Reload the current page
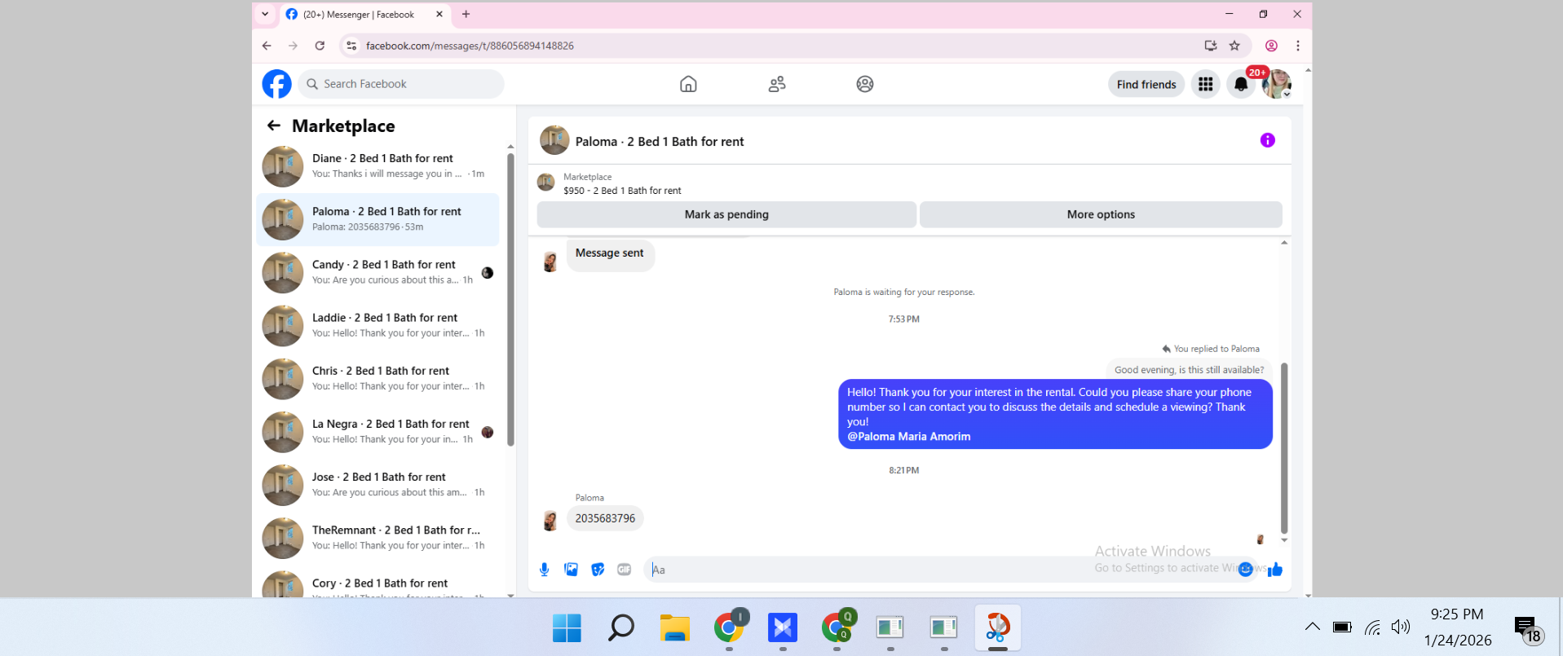1563x656 pixels. 320,46
